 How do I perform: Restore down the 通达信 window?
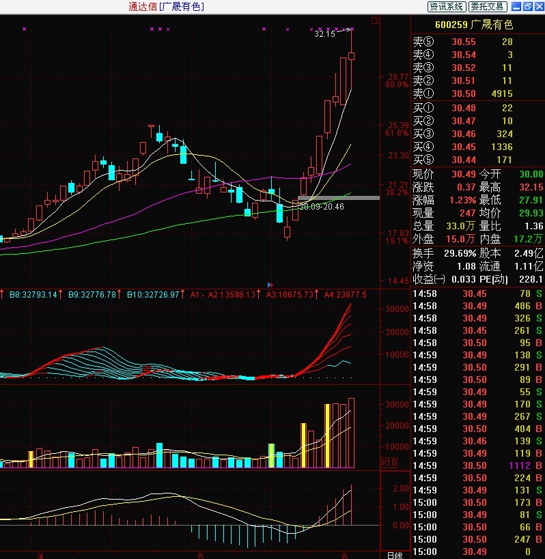(x=527, y=6)
